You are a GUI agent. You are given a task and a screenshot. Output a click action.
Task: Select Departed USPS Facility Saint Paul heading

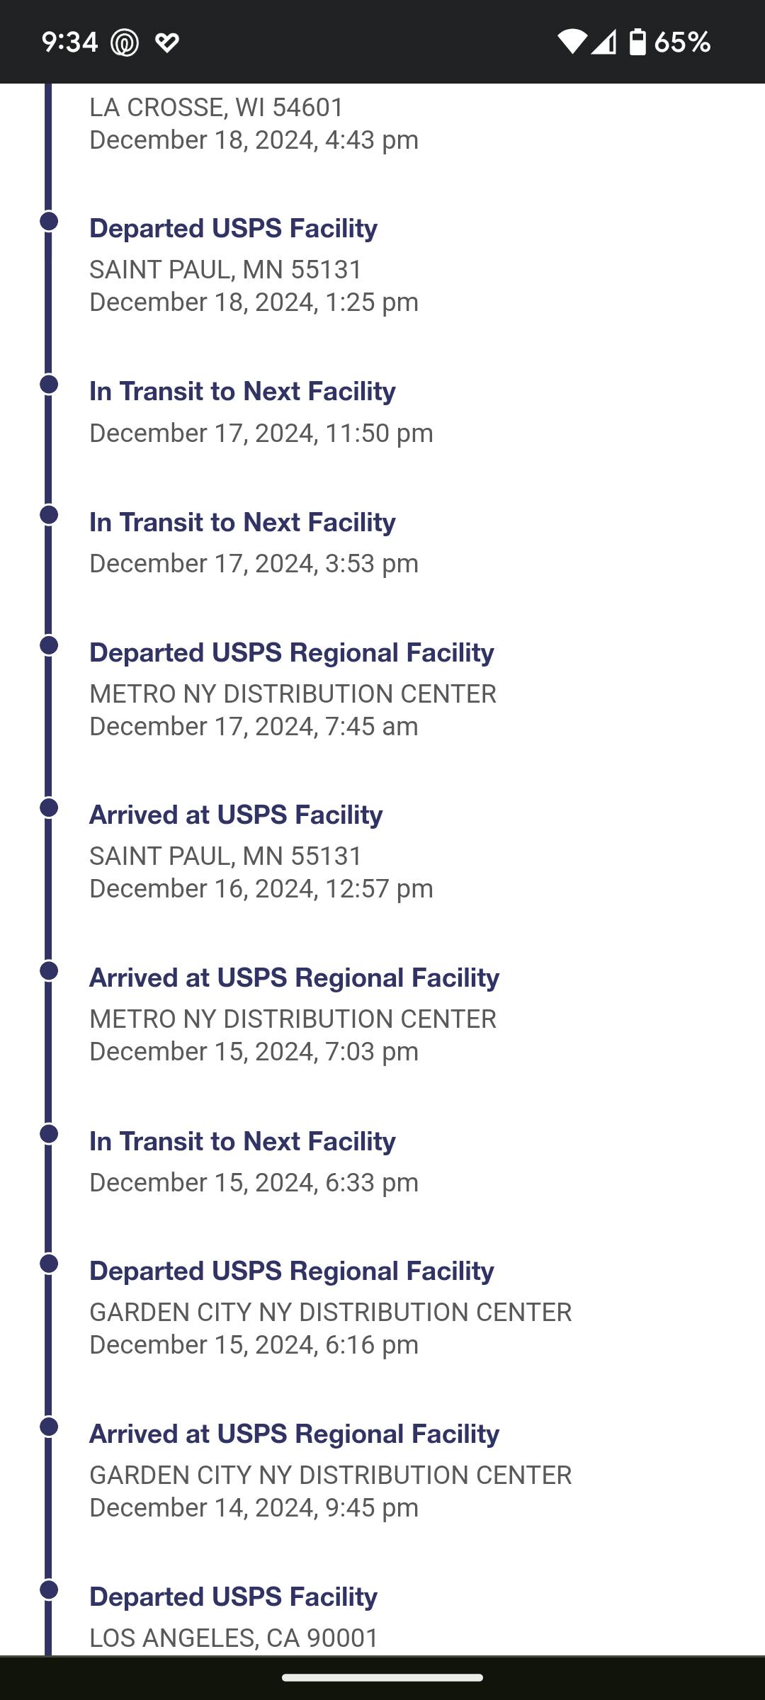pos(233,228)
